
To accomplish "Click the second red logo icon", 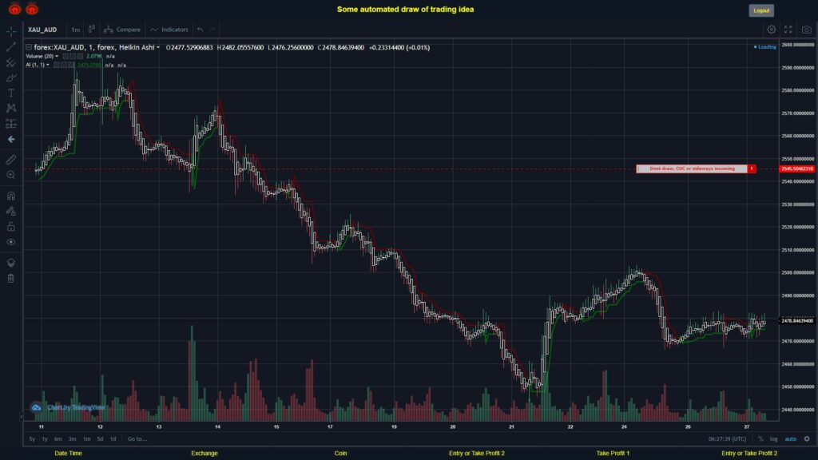I will (x=32, y=9).
